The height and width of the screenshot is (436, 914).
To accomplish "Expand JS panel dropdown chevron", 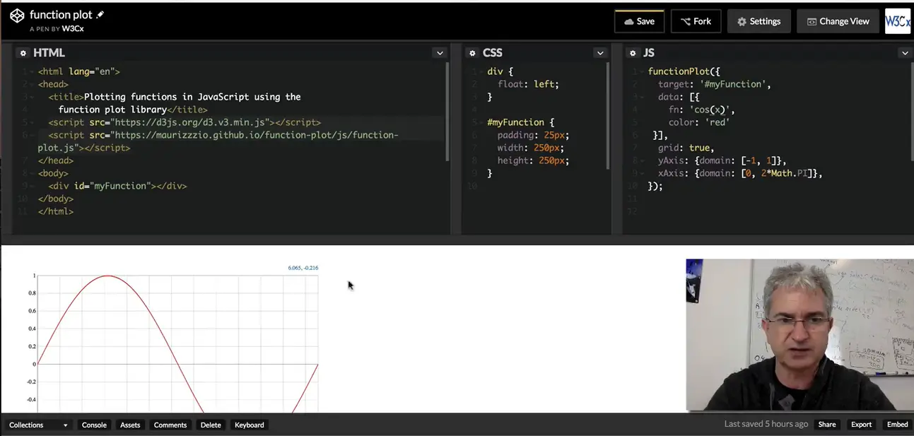I will [x=905, y=53].
